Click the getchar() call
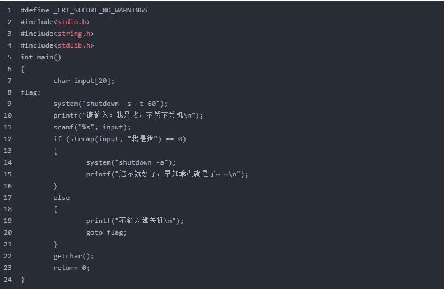 point(74,256)
